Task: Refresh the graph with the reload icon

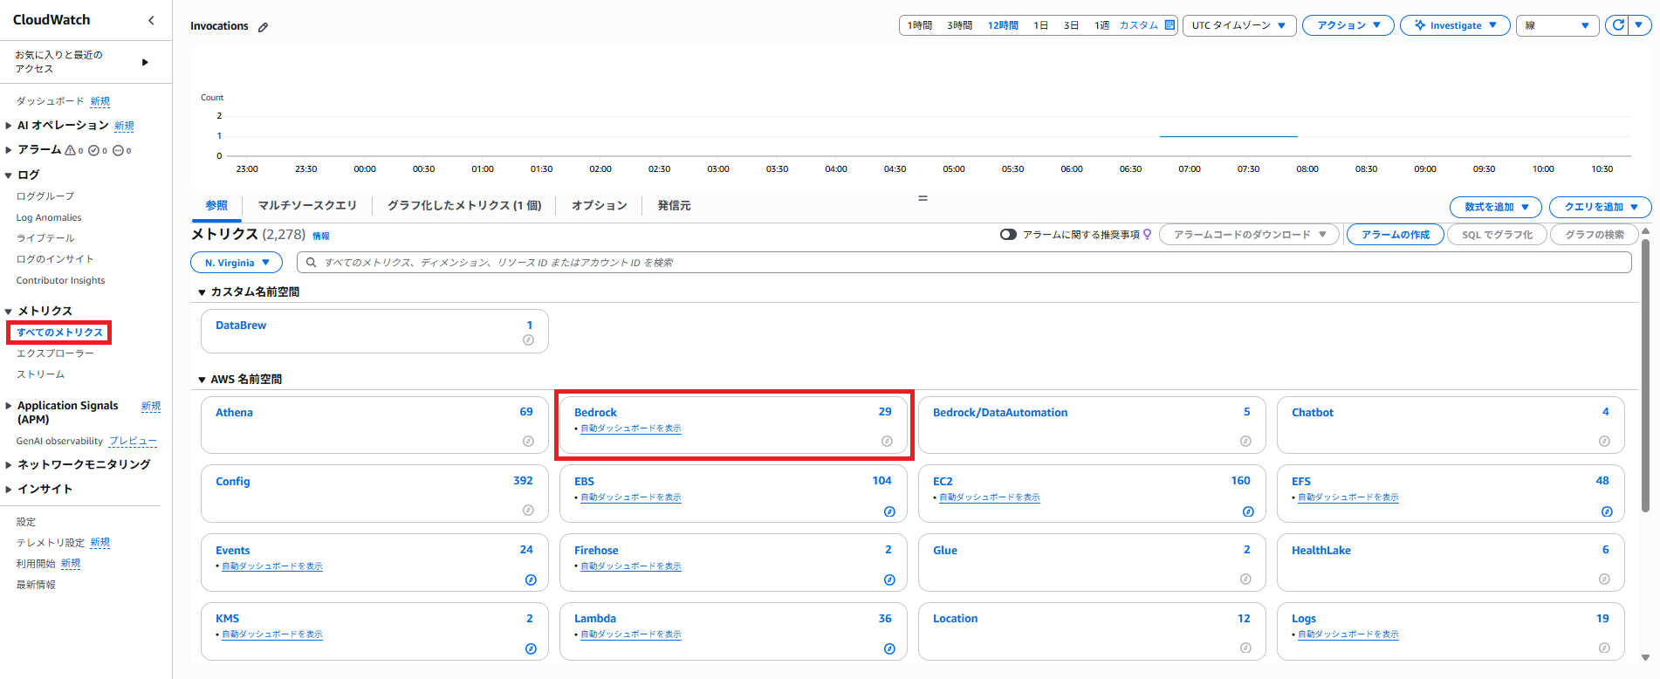Action: click(x=1618, y=25)
